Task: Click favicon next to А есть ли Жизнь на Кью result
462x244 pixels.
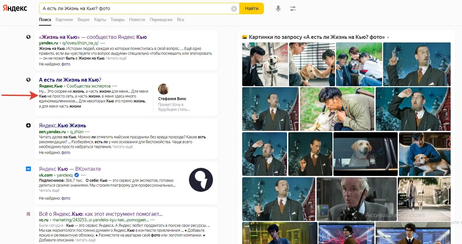Action: tap(28, 80)
